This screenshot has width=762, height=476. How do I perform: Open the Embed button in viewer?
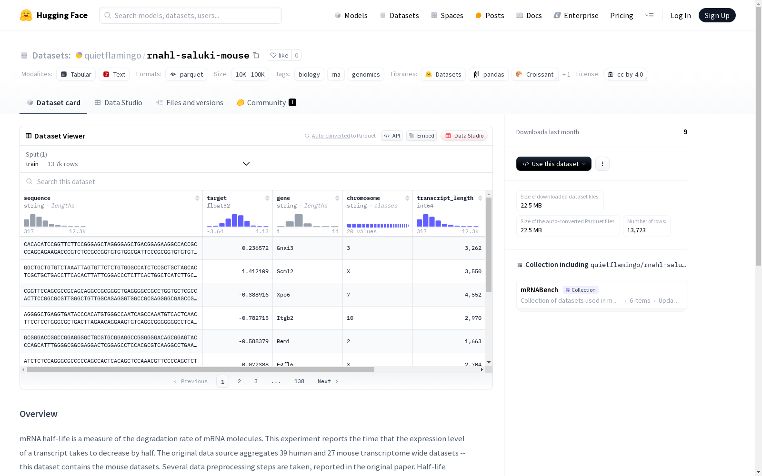point(421,136)
